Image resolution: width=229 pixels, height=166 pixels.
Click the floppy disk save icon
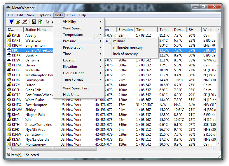tap(34, 22)
